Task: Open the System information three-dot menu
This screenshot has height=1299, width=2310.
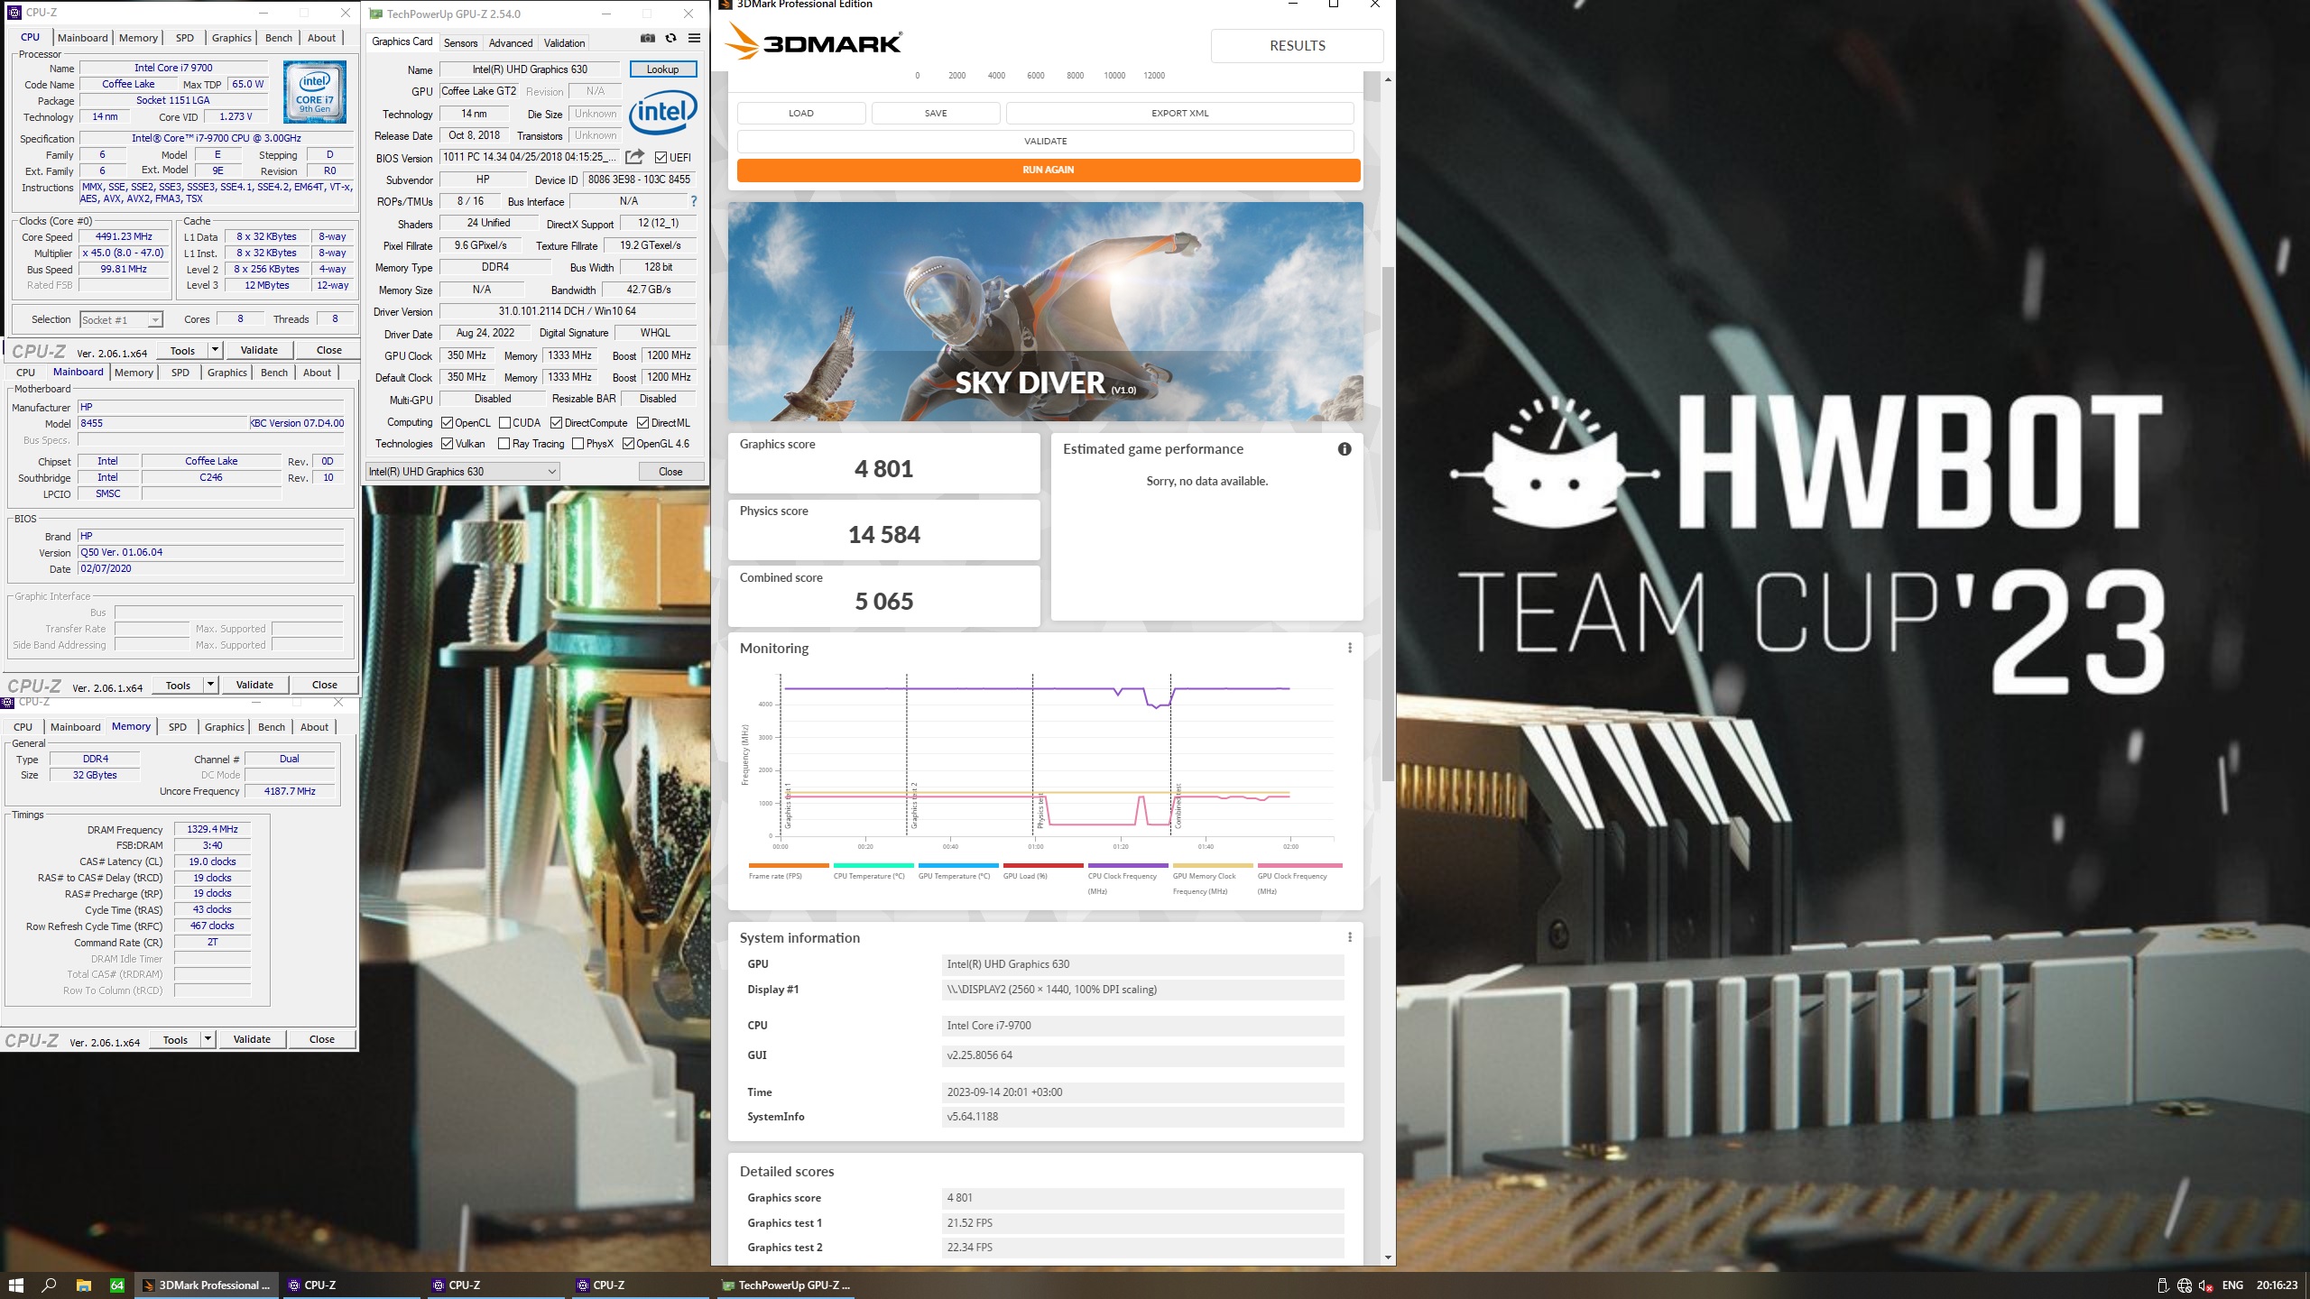Action: tap(1350, 937)
